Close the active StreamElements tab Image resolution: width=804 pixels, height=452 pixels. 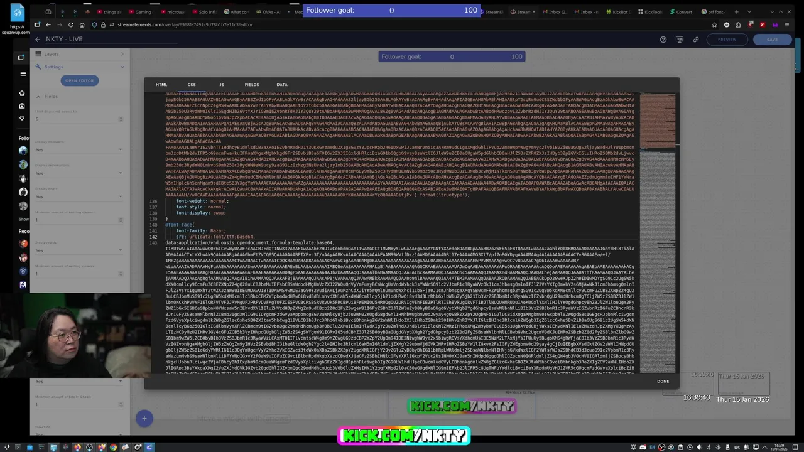click(533, 11)
